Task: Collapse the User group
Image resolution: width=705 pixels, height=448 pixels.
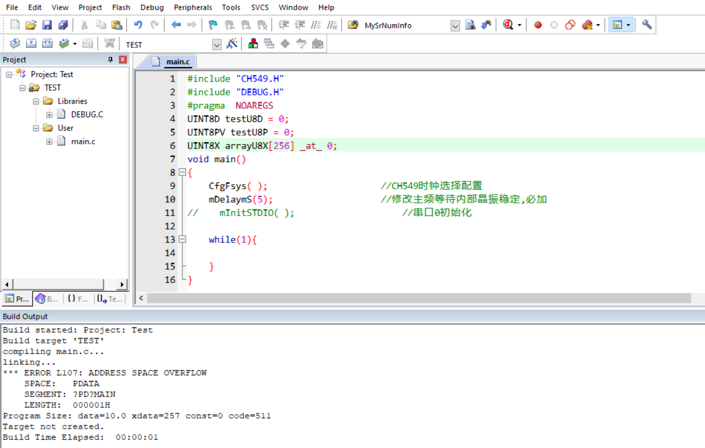Action: click(x=36, y=128)
